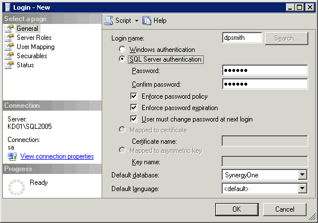Open the Default database dropdown
318x223 pixels.
(302, 175)
